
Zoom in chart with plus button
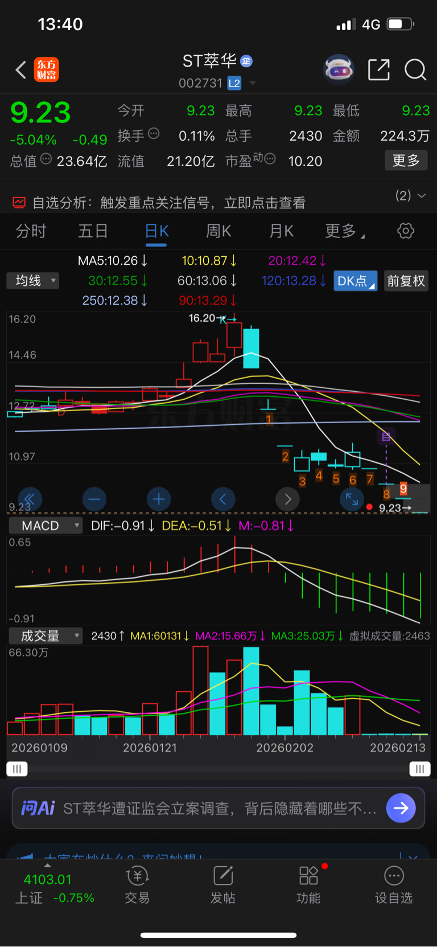pos(159,499)
